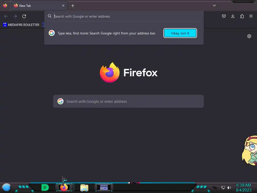Screen dimensions: 257x193
Task: Open the Extensions puzzle icon
Action: click(x=242, y=16)
